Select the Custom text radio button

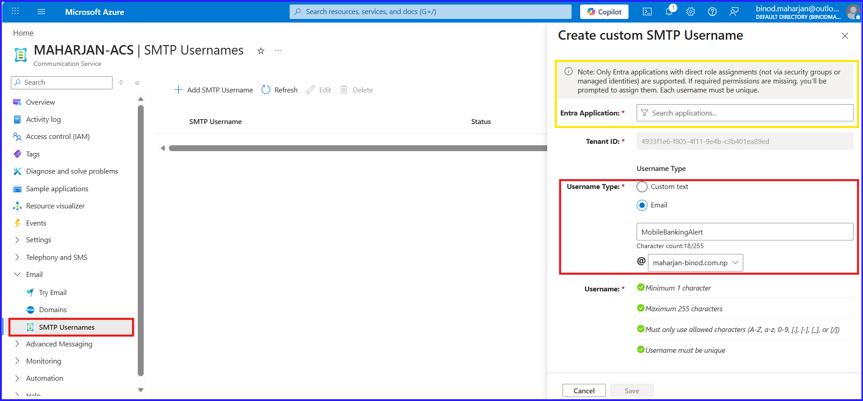(642, 187)
